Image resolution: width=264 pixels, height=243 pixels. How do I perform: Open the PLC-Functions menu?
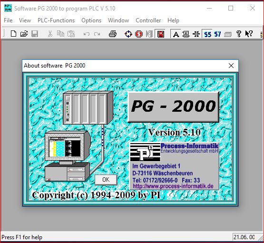56,20
